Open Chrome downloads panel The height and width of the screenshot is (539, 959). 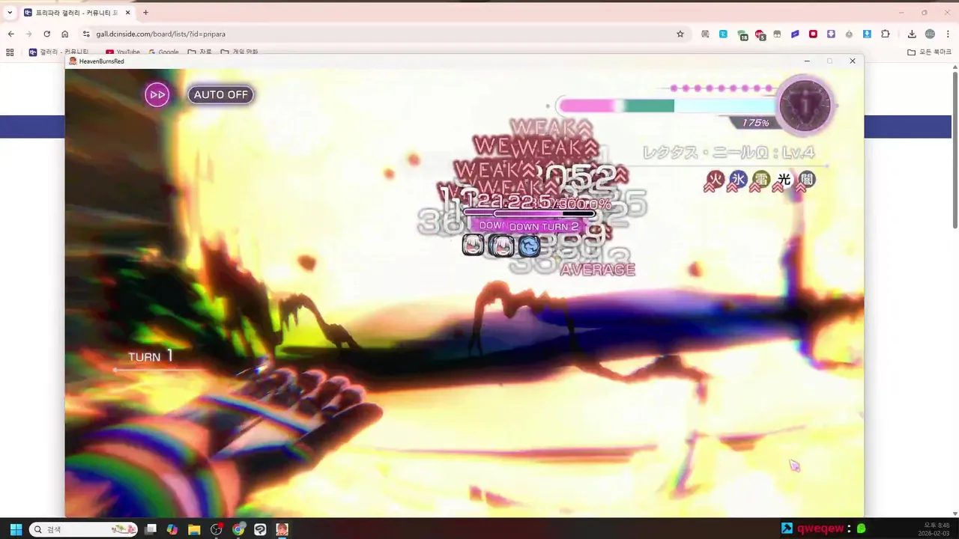click(912, 34)
